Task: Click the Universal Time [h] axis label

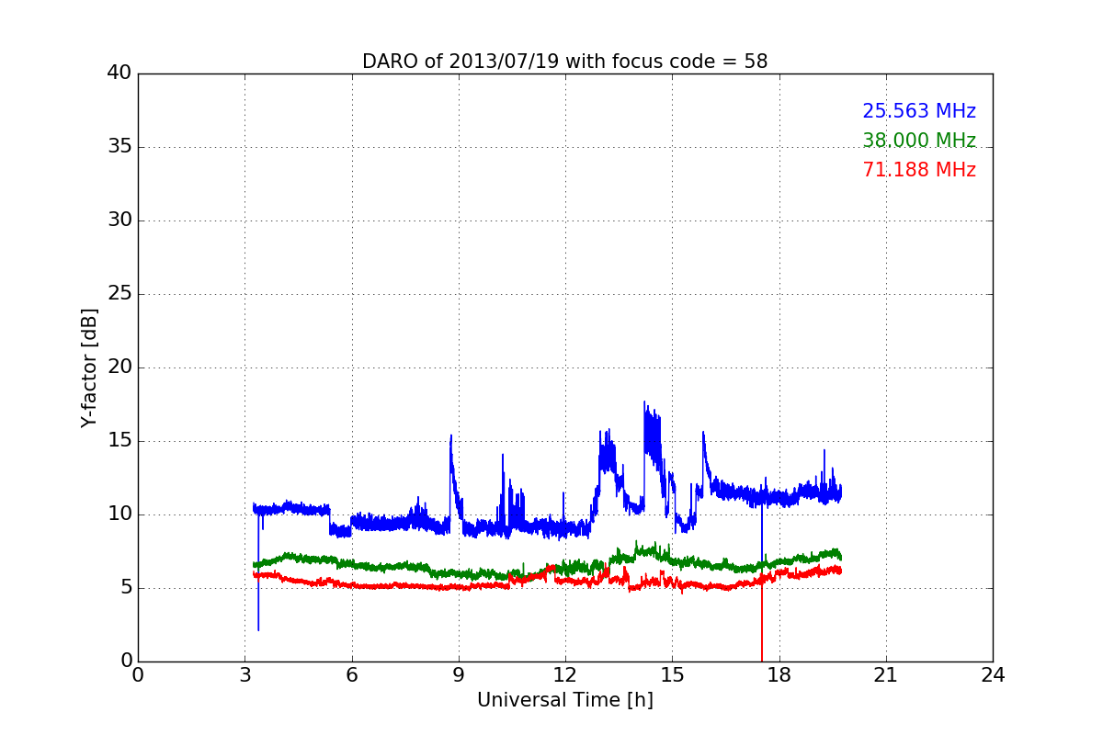Action: [564, 700]
